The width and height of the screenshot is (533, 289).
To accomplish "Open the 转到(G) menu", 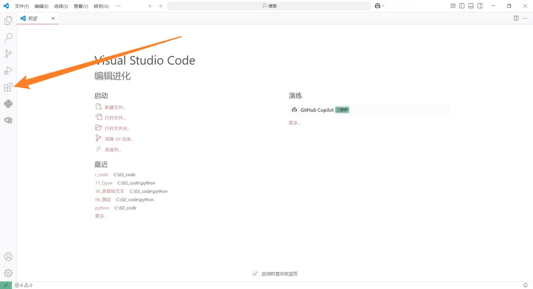I will click(x=101, y=6).
